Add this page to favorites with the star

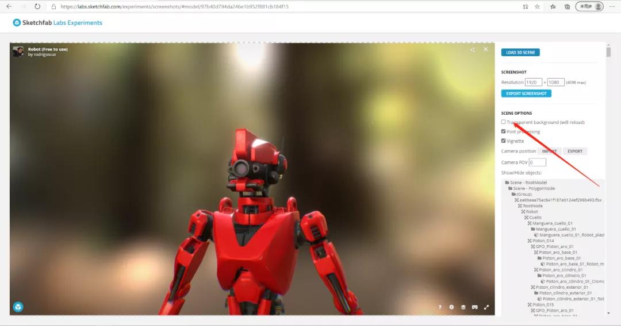[537, 6]
